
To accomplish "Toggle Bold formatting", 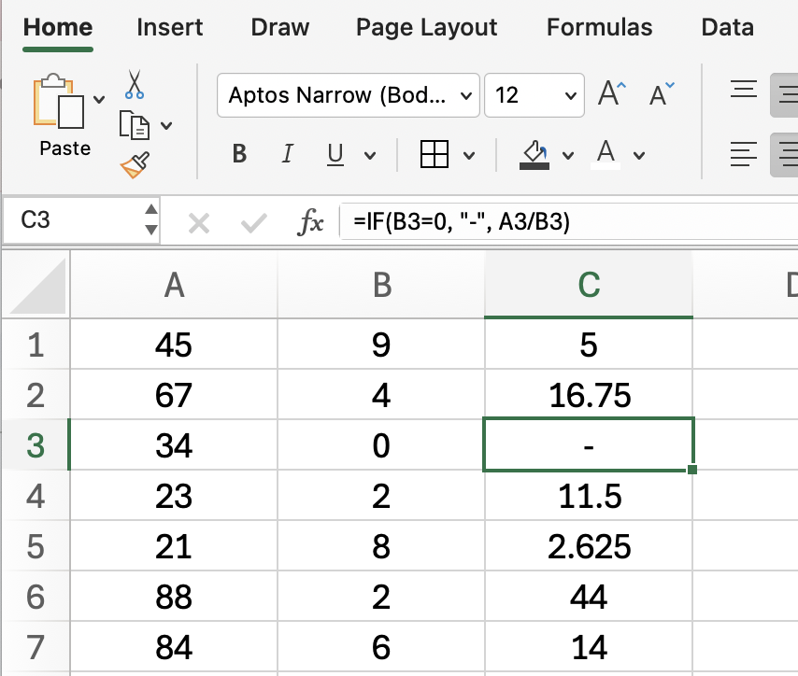I will [240, 154].
